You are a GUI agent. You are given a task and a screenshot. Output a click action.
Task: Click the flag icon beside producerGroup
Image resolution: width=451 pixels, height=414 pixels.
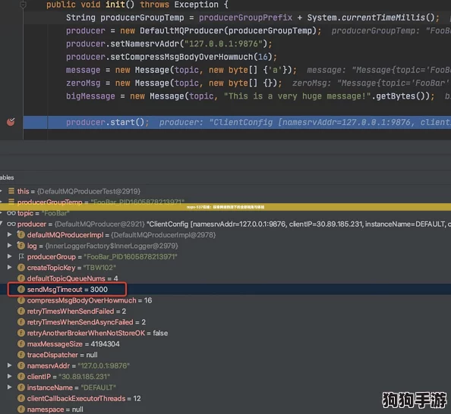[x=21, y=256]
